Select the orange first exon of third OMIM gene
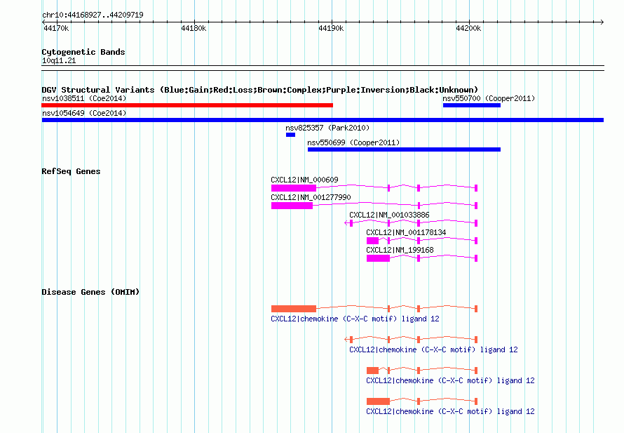 click(372, 371)
